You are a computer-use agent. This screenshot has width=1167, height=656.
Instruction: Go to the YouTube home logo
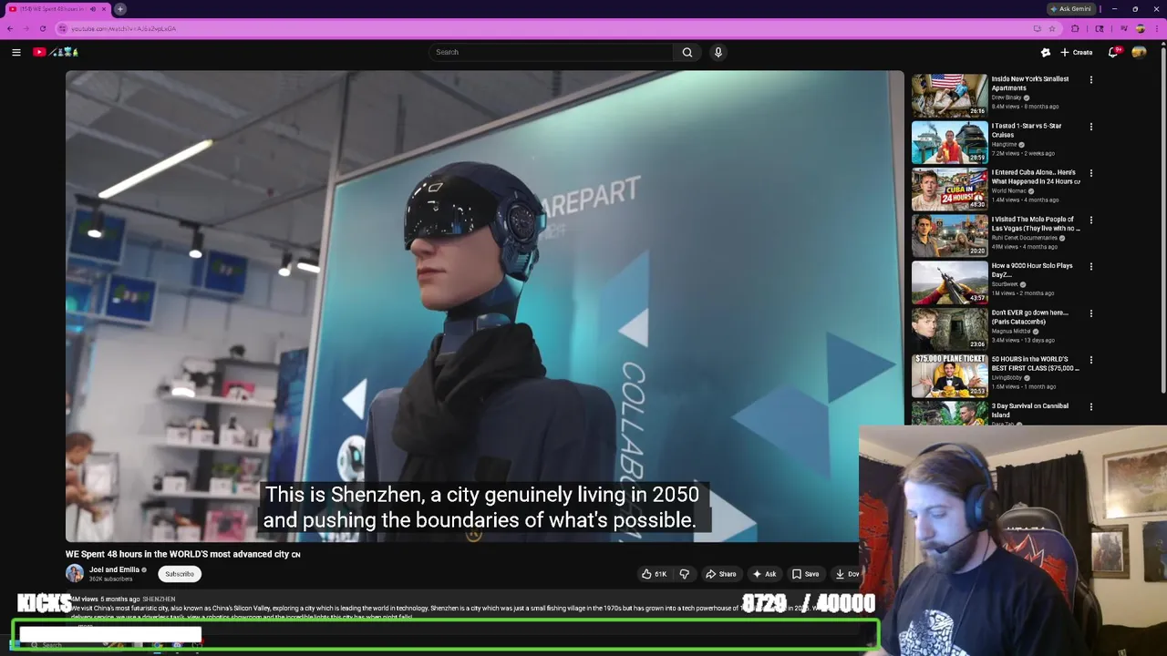tap(55, 52)
